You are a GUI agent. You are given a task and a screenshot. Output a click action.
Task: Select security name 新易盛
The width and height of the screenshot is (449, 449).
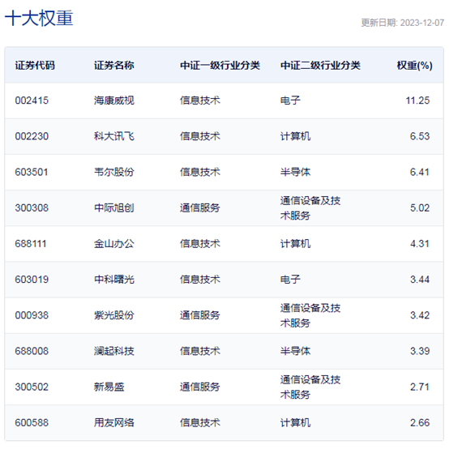[x=109, y=387]
